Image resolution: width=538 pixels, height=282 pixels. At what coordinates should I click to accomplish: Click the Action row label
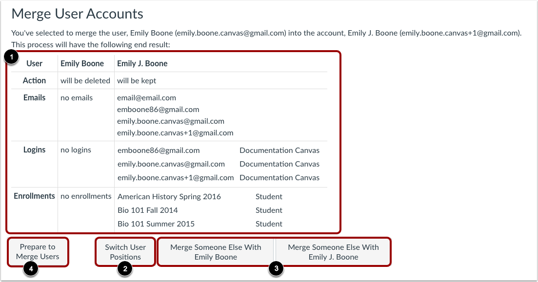coord(34,80)
